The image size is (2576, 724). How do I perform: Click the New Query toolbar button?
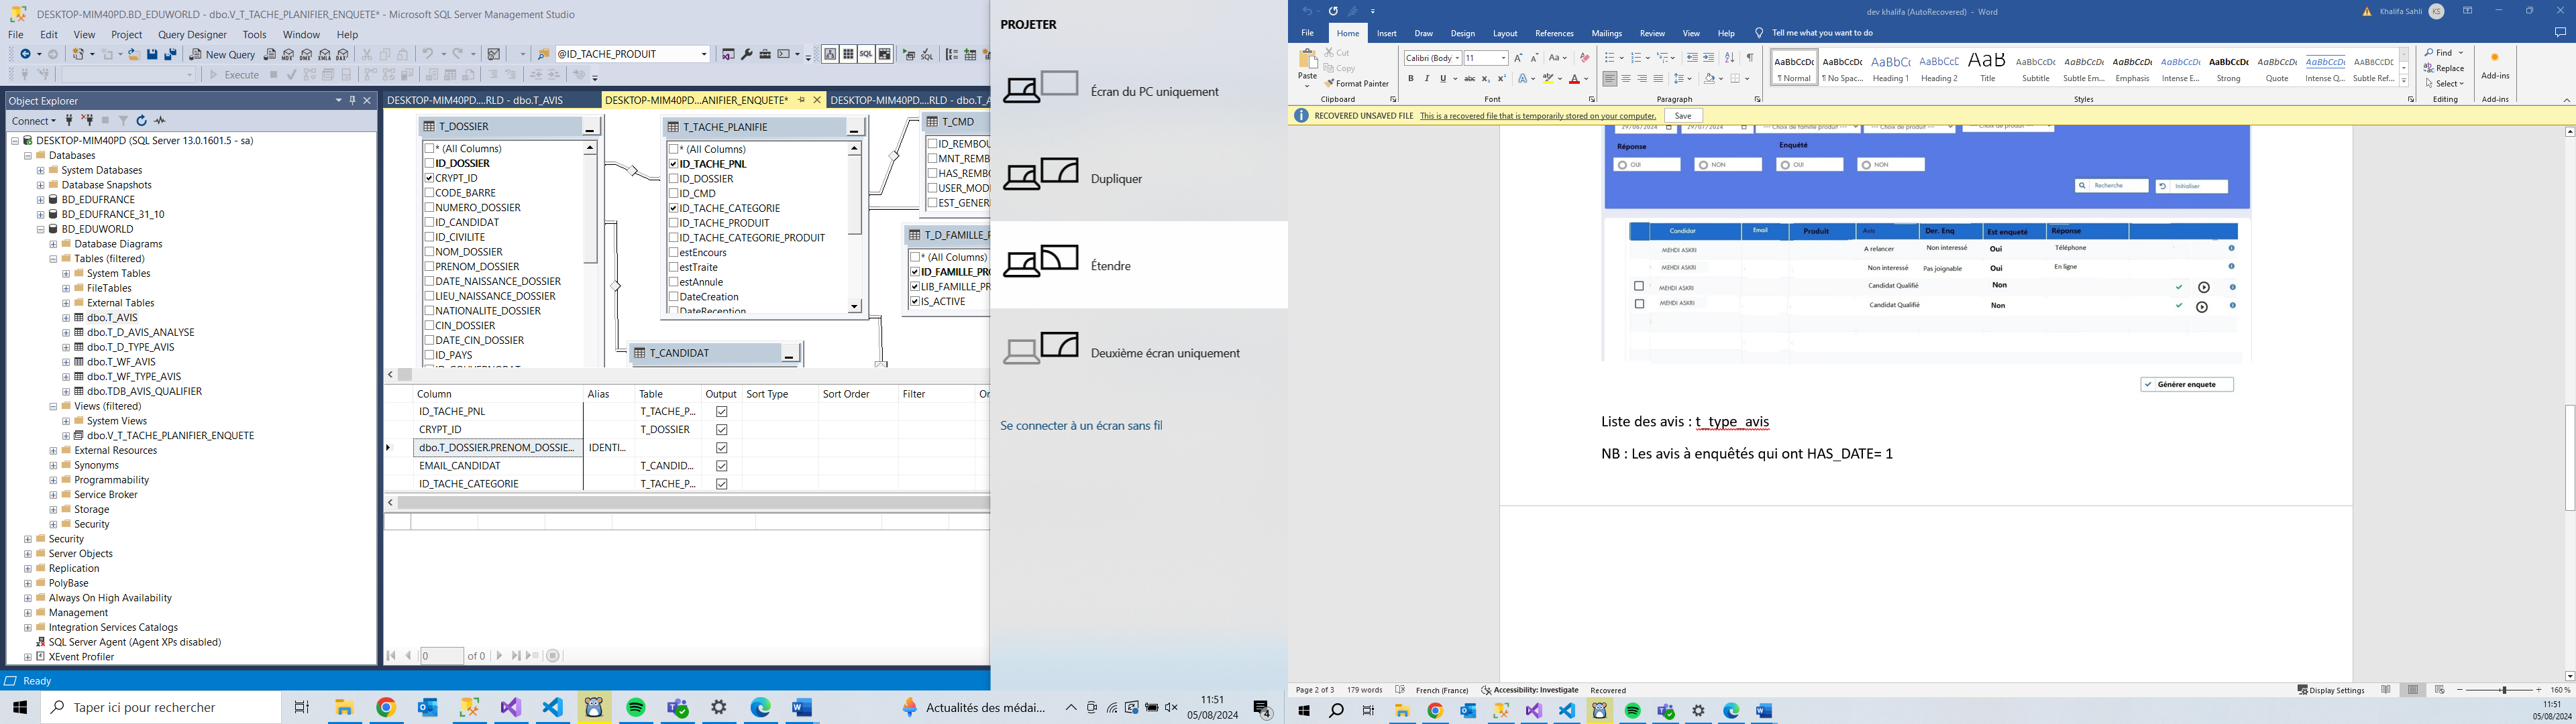[223, 55]
